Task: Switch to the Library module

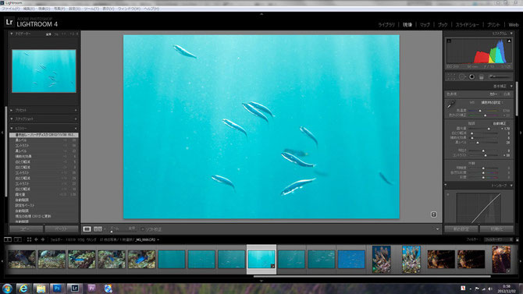Action: click(x=386, y=25)
